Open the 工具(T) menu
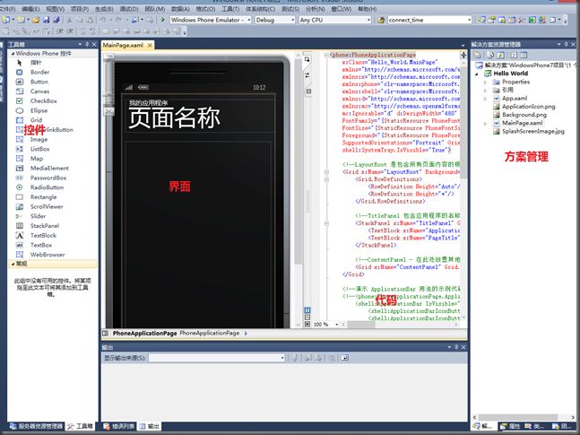The width and height of the screenshot is (580, 435). pyautogui.click(x=230, y=8)
